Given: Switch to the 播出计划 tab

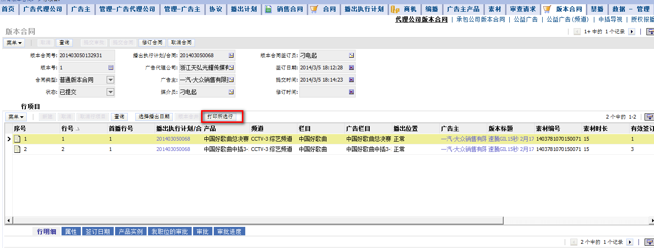Looking at the screenshot, I should coord(243,9).
